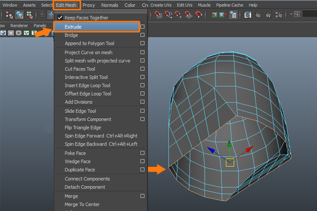Click the yellow manipulator center handle

230,162
